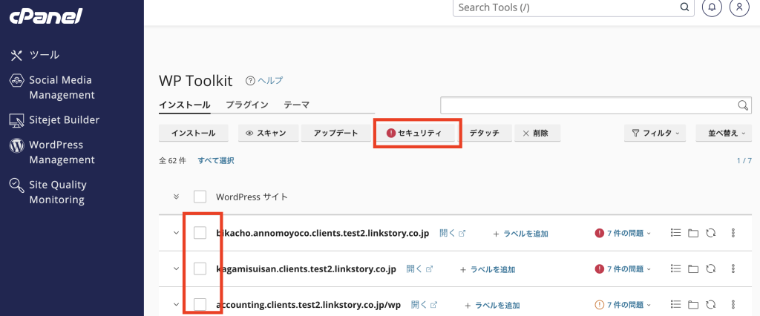
Task: Open file manager folder icon for kagamisuisan site
Action: tap(693, 269)
